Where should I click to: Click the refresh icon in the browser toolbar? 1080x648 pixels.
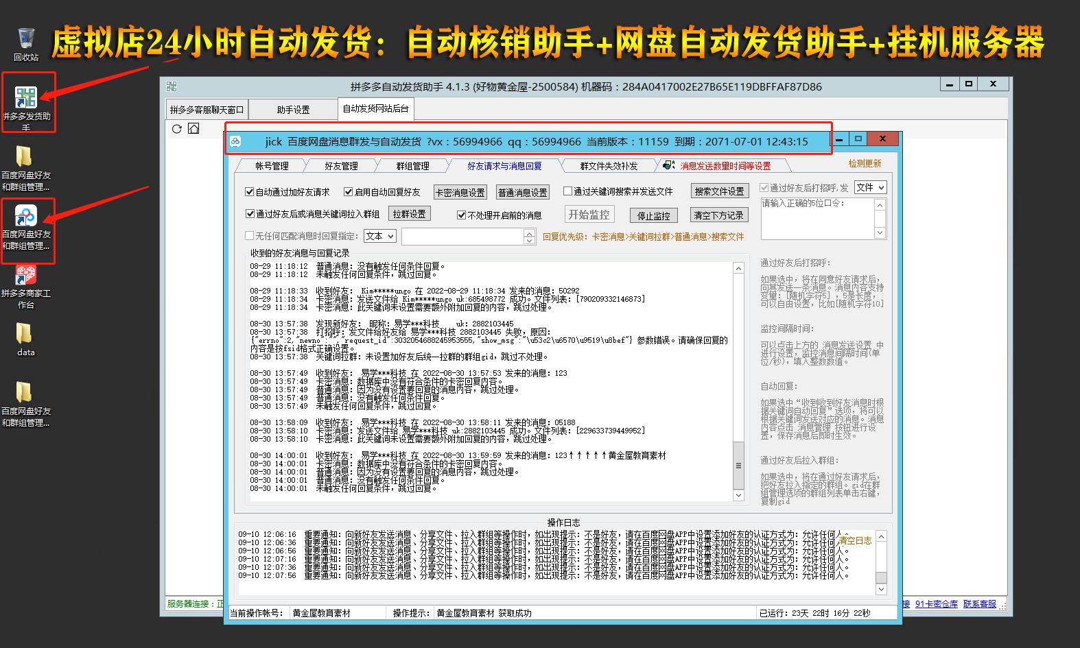[177, 129]
